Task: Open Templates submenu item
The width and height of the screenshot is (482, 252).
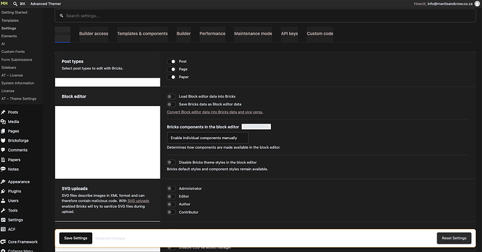Action: [10, 20]
